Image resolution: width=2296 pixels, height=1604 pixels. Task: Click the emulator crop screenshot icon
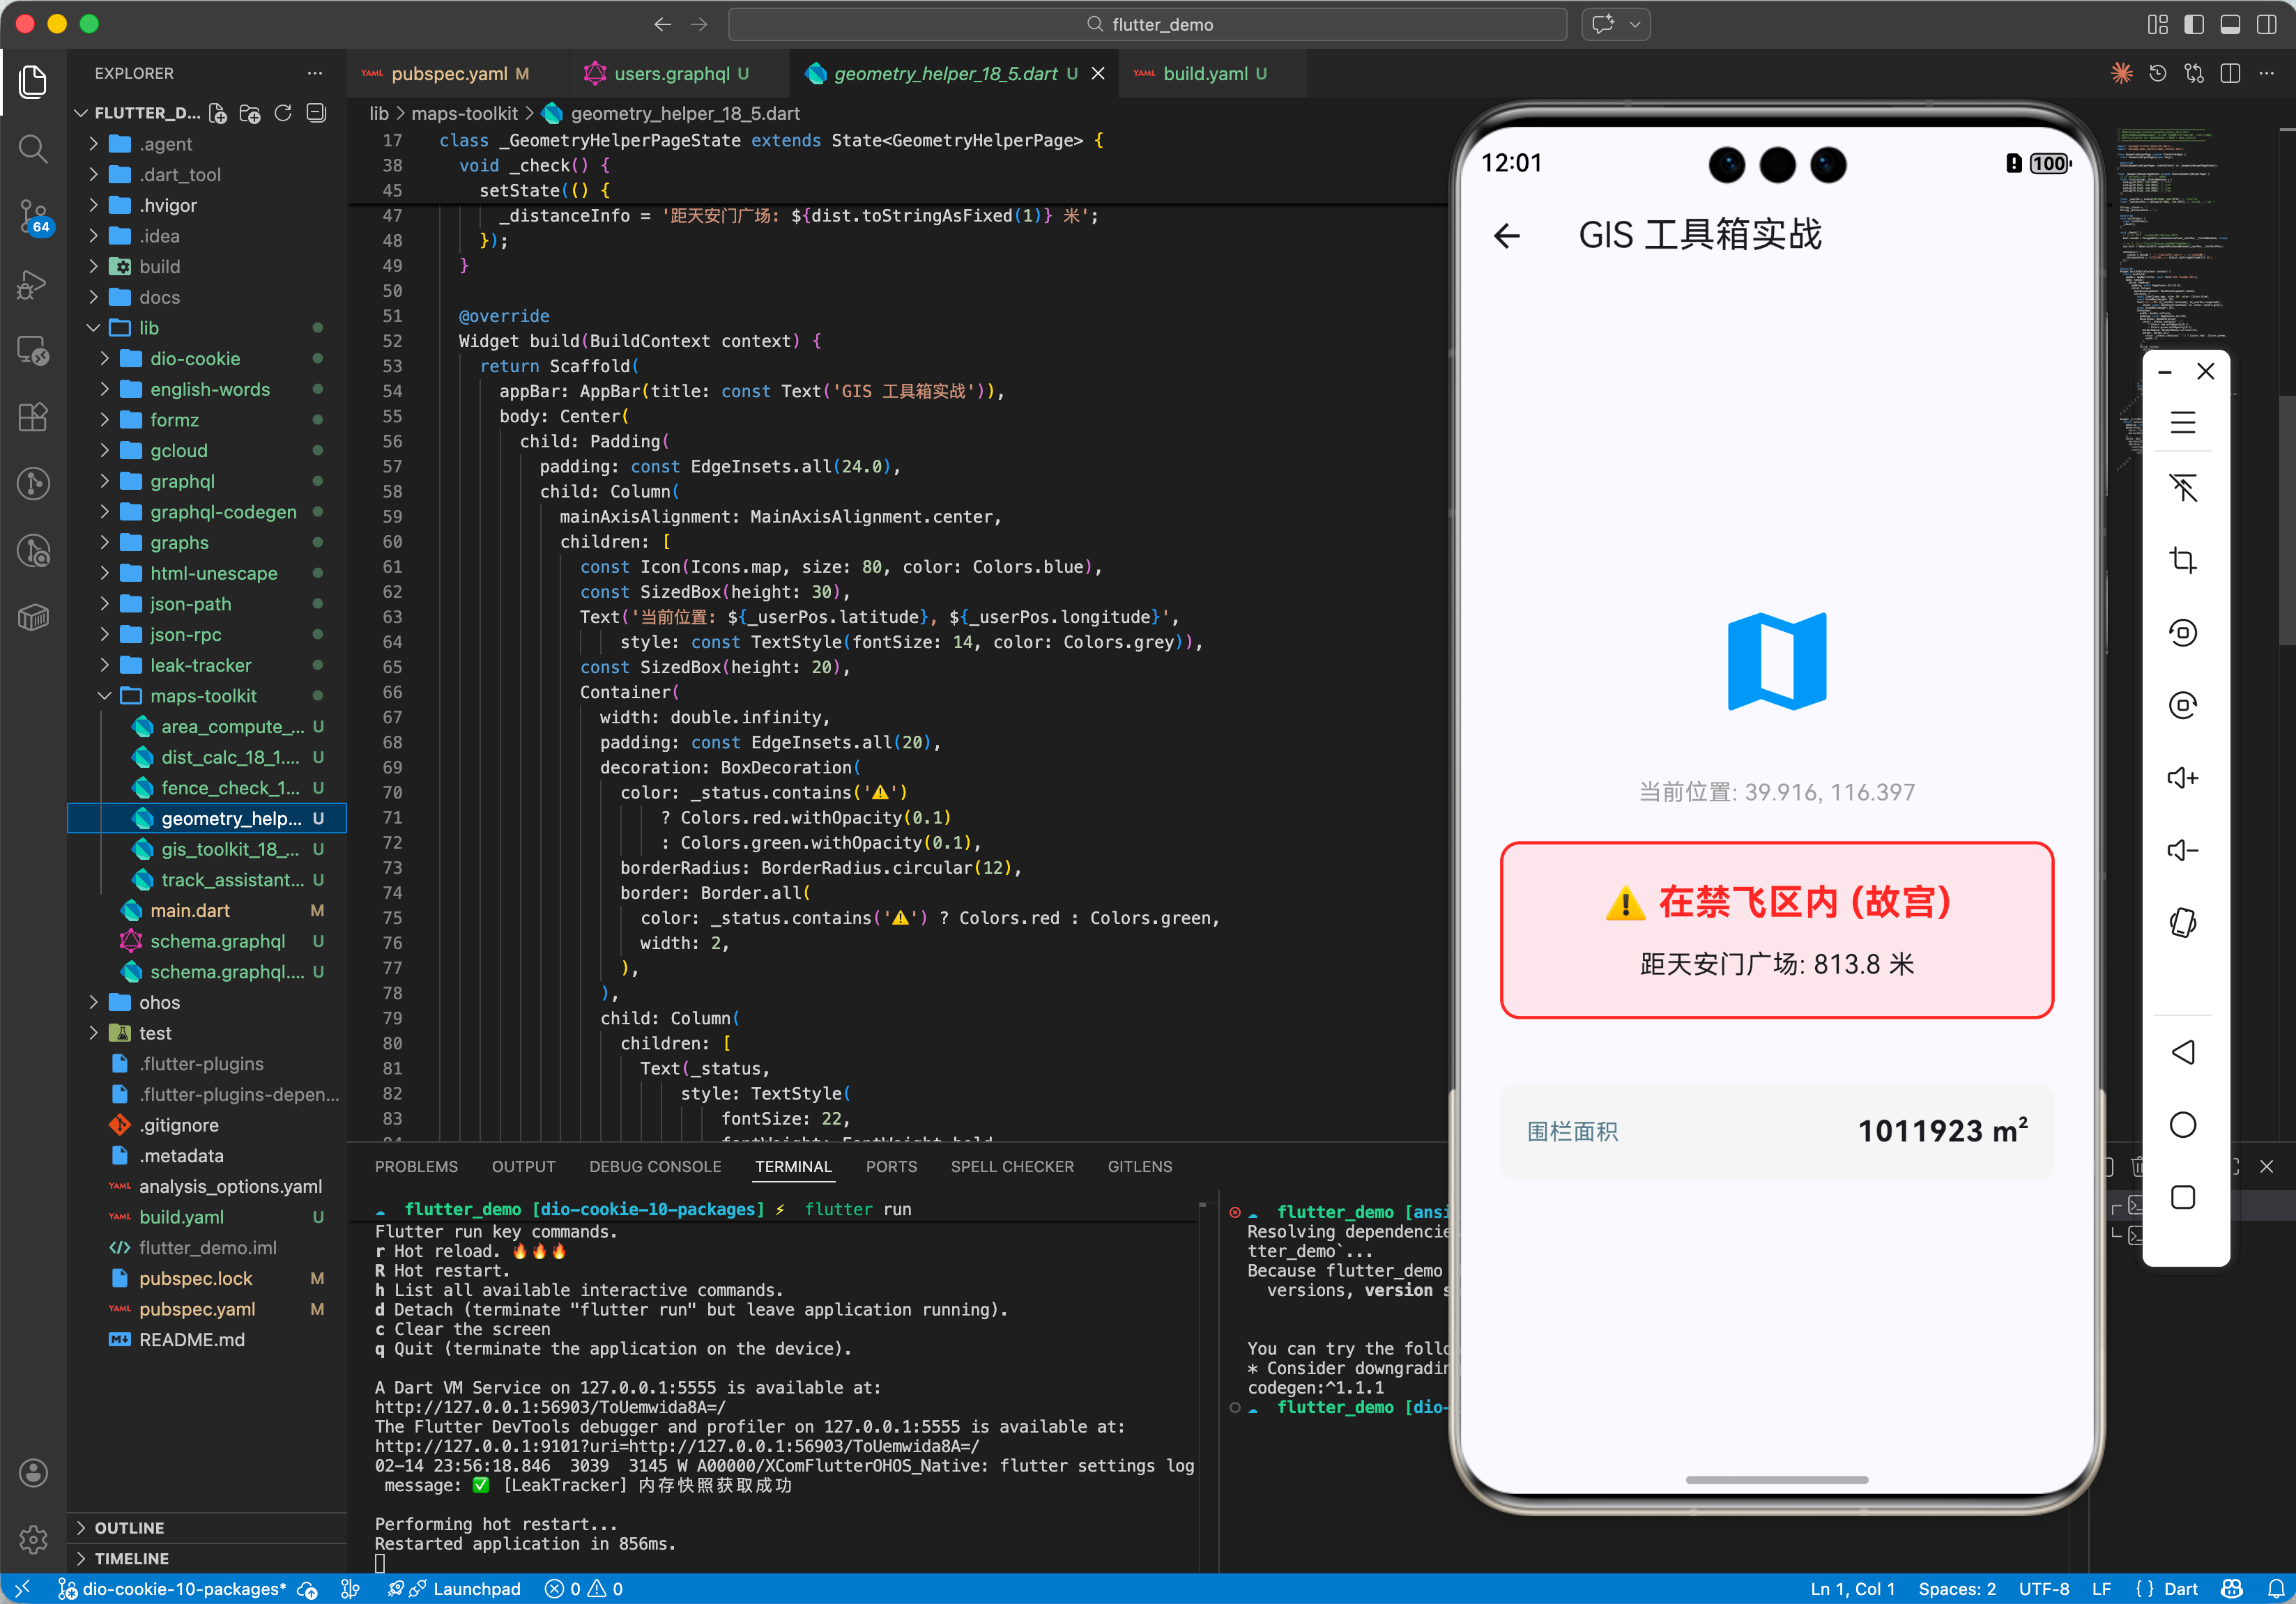[x=2183, y=560]
